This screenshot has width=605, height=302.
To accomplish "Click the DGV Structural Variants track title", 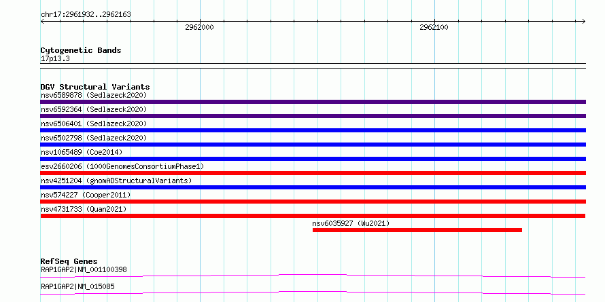I will click(95, 87).
